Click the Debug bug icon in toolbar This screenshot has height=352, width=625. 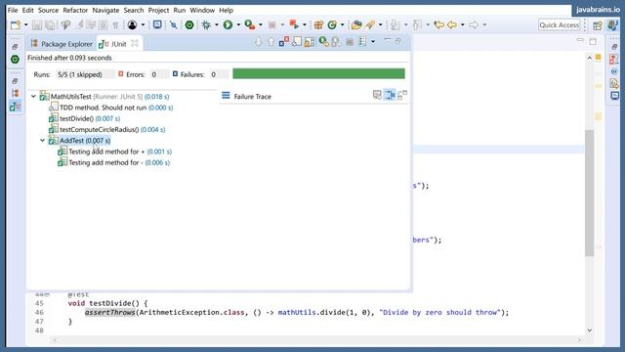[x=206, y=24]
